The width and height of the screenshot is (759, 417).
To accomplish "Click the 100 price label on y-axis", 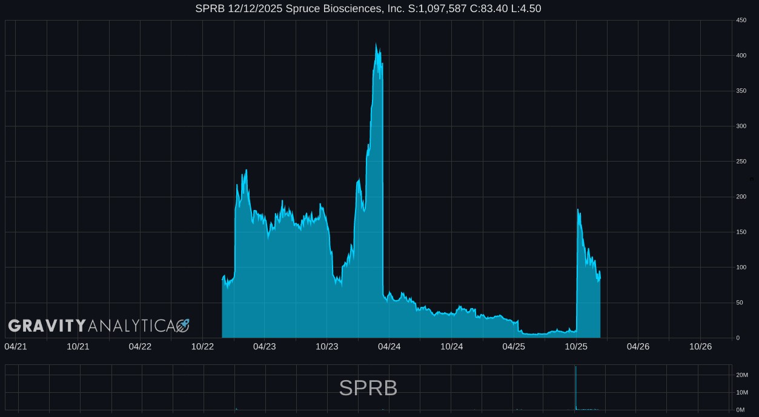I will [x=741, y=268].
